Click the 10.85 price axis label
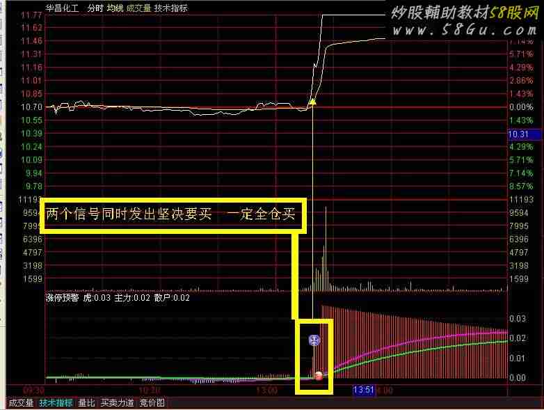 coord(31,94)
